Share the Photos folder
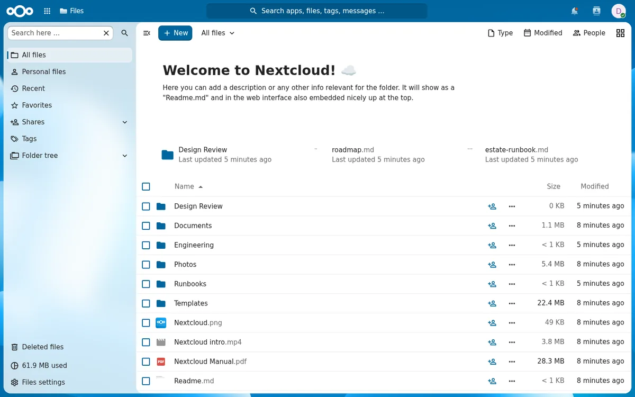This screenshot has width=635, height=397. (492, 265)
